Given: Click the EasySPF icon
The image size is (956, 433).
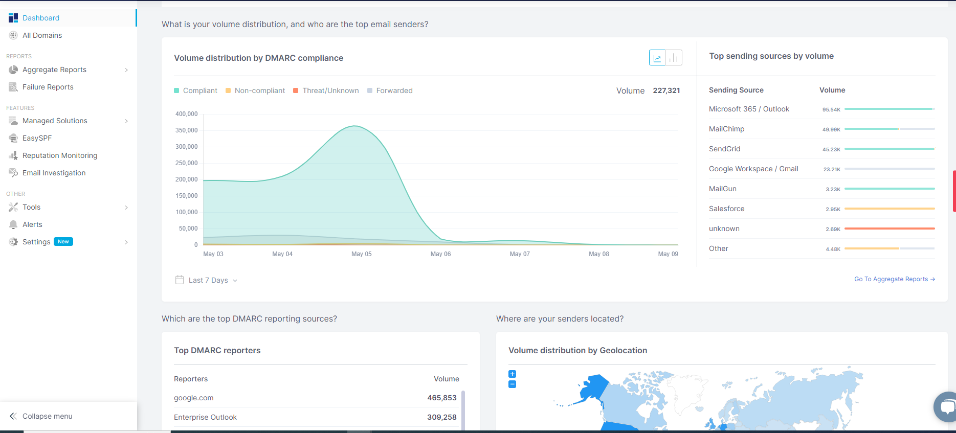Looking at the screenshot, I should click(x=13, y=138).
